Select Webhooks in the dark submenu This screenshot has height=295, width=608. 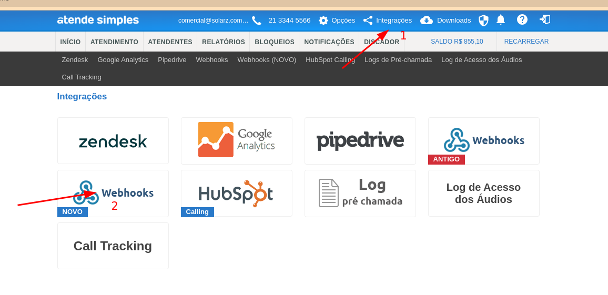[212, 60]
